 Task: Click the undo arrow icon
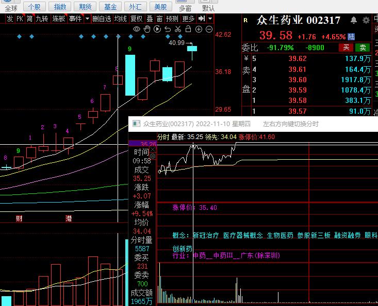tap(168, 29)
